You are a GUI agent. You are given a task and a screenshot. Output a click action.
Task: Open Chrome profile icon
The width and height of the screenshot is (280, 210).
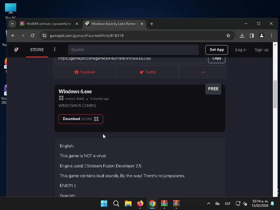coord(261,36)
